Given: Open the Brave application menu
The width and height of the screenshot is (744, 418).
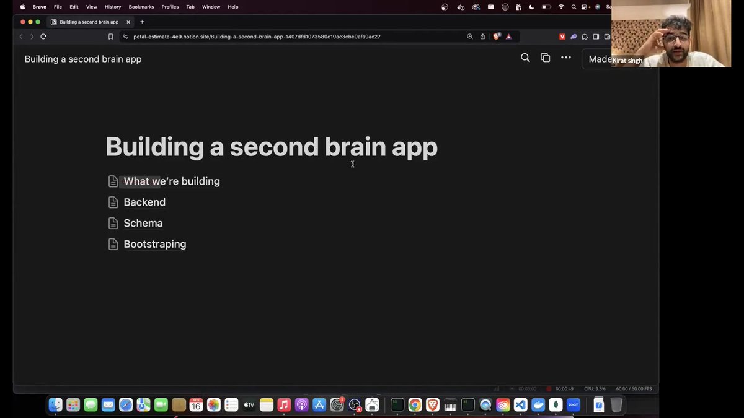Looking at the screenshot, I should click(39, 7).
